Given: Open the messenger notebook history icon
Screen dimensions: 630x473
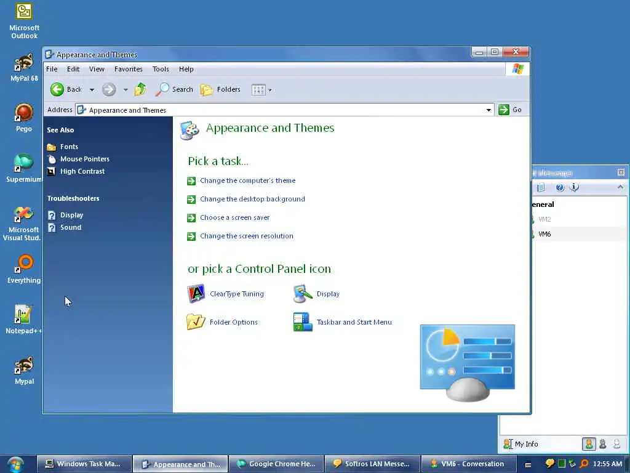Looking at the screenshot, I should coord(541,187).
